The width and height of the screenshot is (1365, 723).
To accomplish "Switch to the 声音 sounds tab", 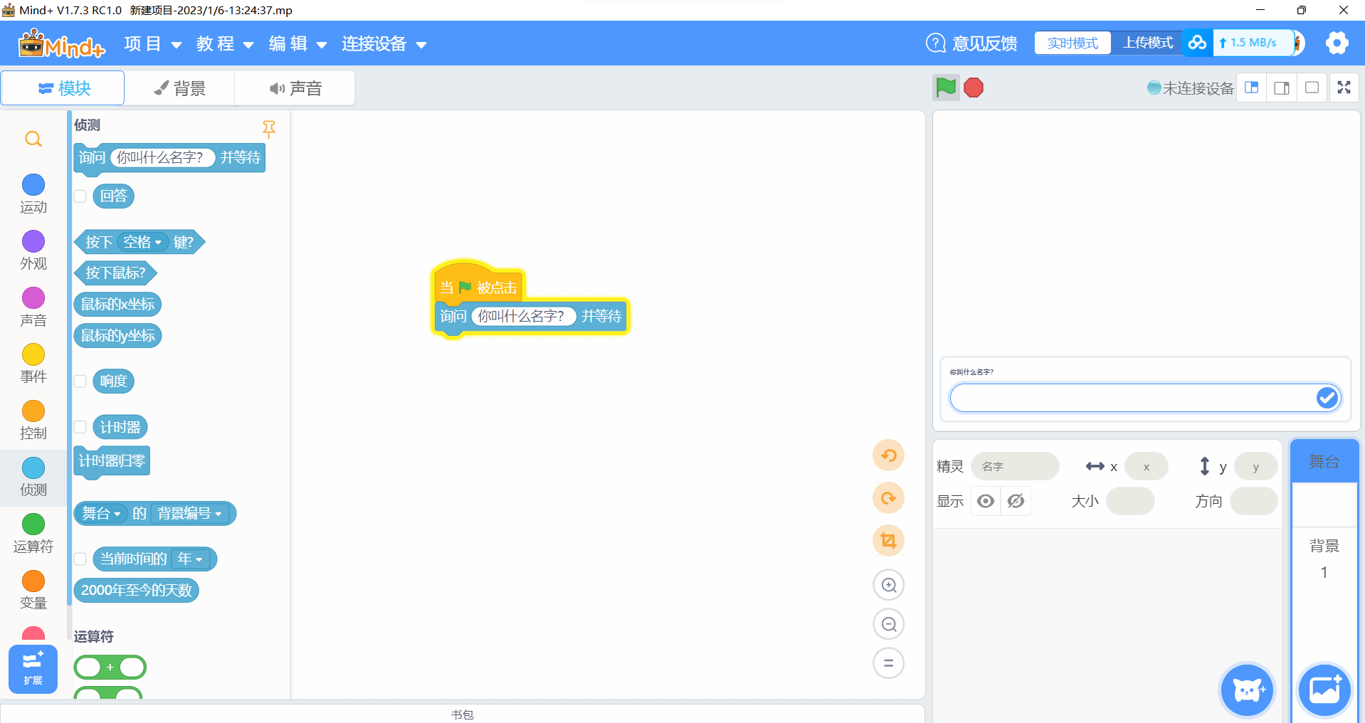I will pyautogui.click(x=295, y=88).
